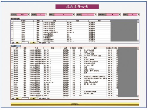Open the dropdown arrow left of 材料 label
The width and height of the screenshot is (148, 110).
(x=120, y=15)
